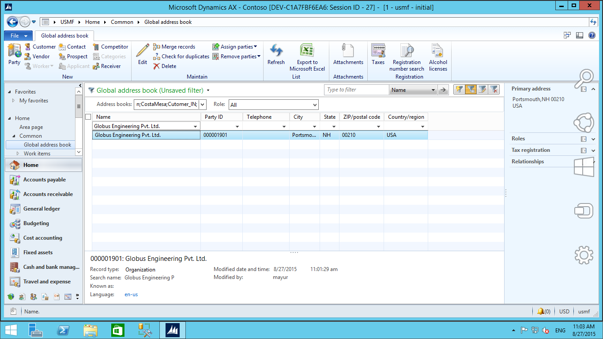Open Alcohol licenses
The image size is (603, 339).
[x=438, y=57]
